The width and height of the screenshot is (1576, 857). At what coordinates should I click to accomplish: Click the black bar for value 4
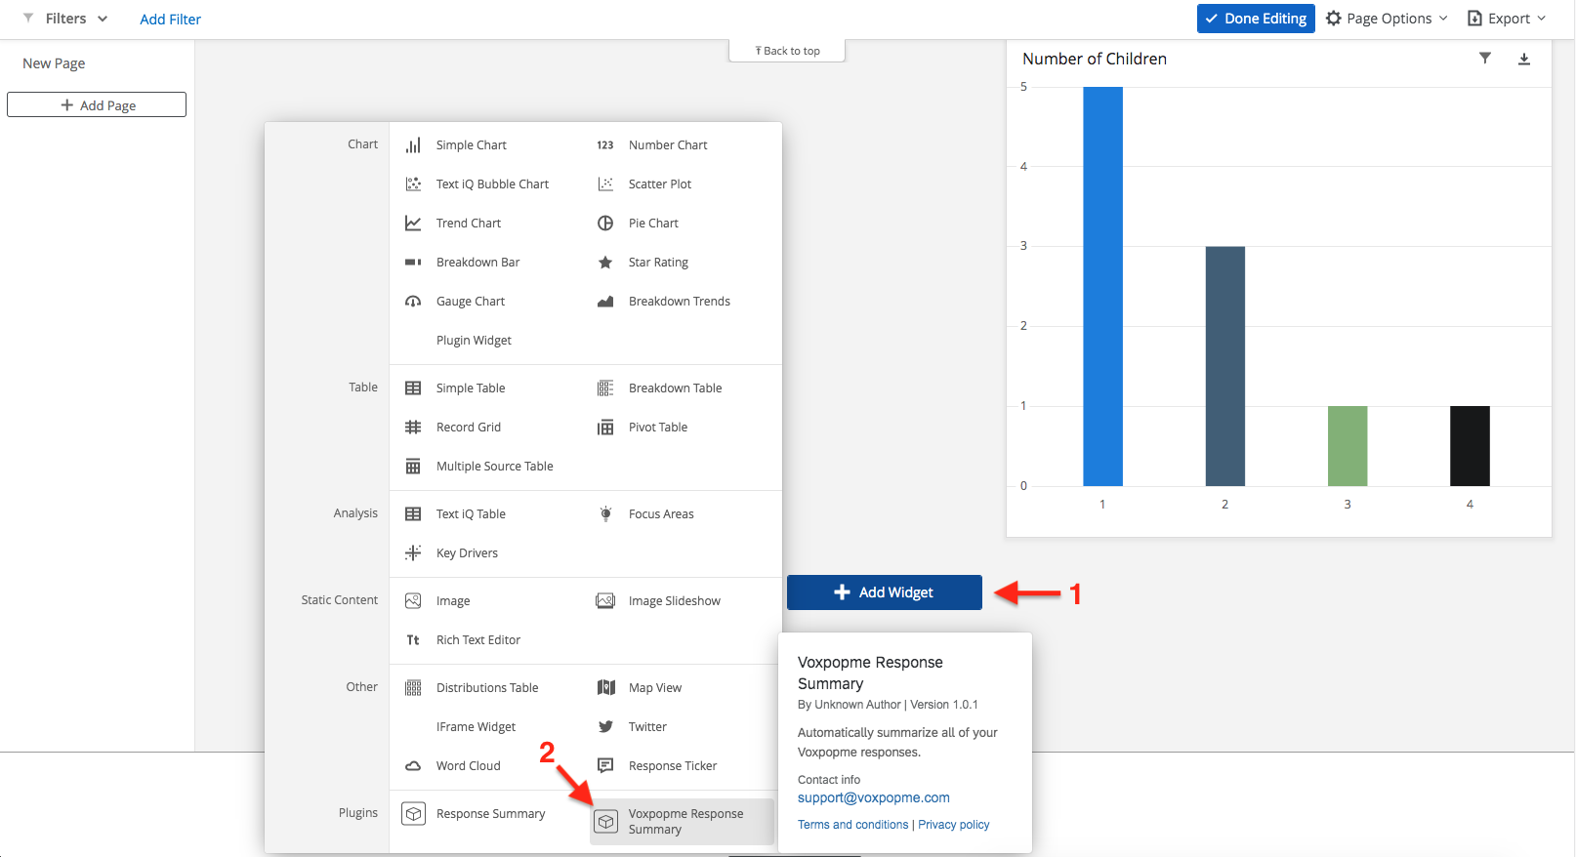1470,446
